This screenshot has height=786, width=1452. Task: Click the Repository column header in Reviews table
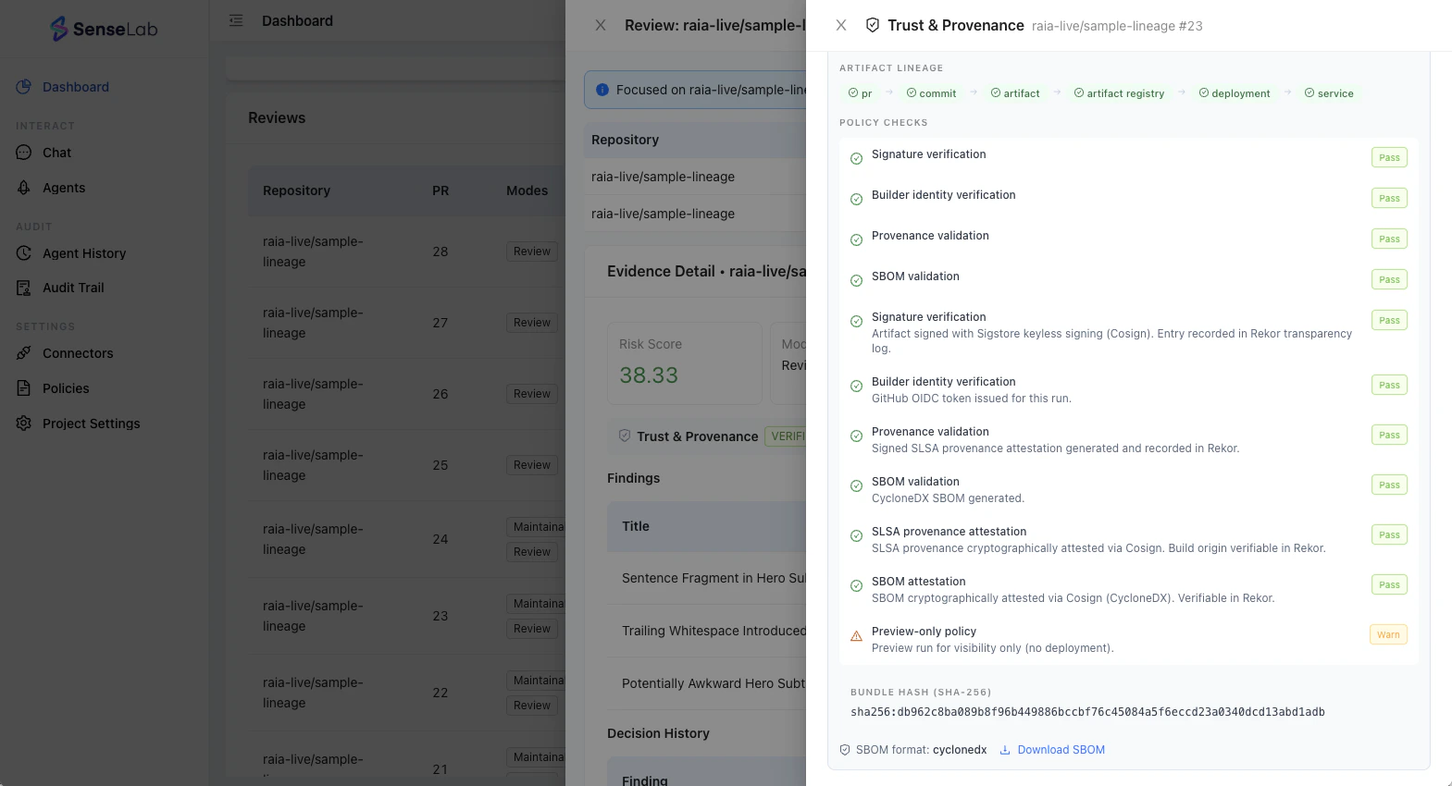pos(296,190)
